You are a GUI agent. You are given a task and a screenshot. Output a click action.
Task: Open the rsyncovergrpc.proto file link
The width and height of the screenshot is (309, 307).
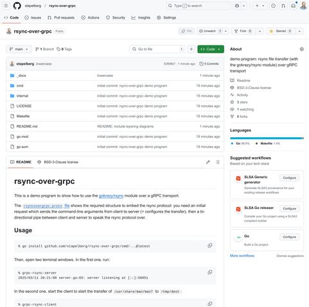coord(46,206)
